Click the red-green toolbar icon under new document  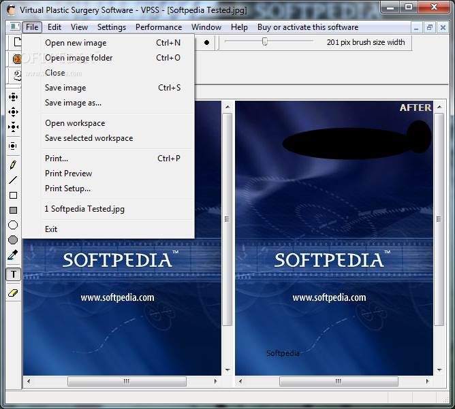point(18,59)
